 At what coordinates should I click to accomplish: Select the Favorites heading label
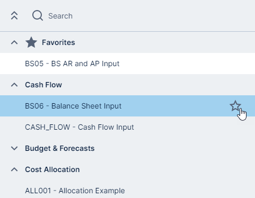coord(58,42)
